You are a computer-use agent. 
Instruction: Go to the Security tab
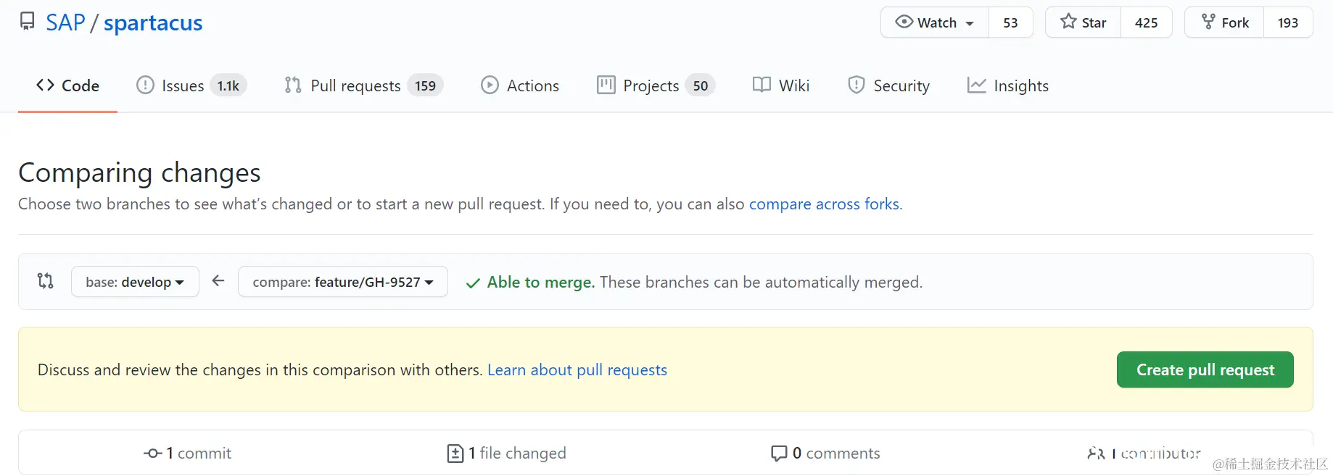tap(888, 85)
